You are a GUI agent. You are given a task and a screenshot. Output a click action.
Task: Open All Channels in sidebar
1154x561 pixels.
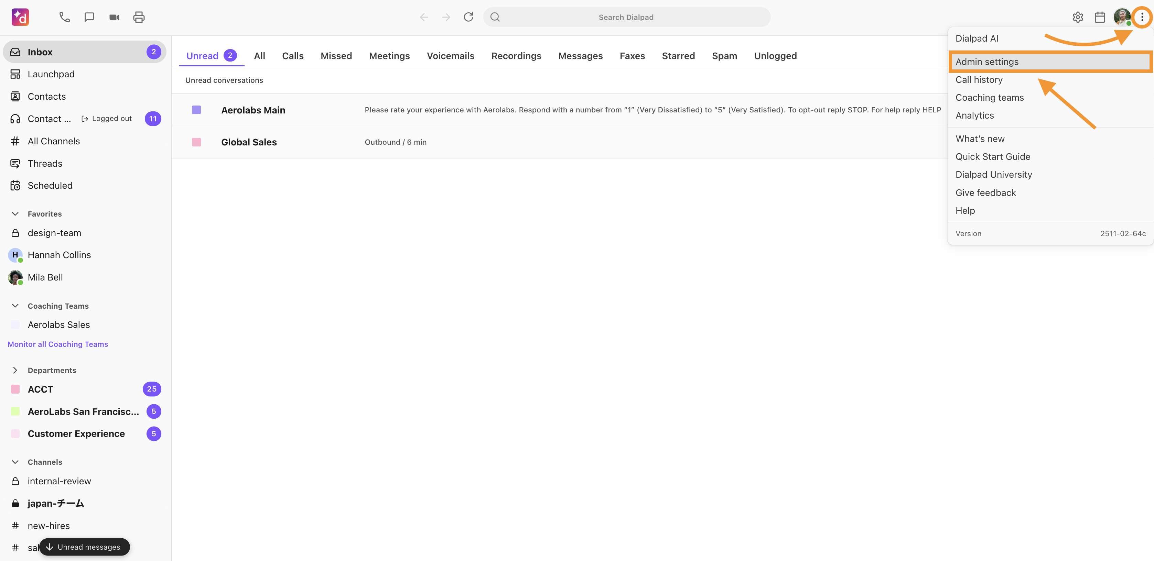point(84,141)
